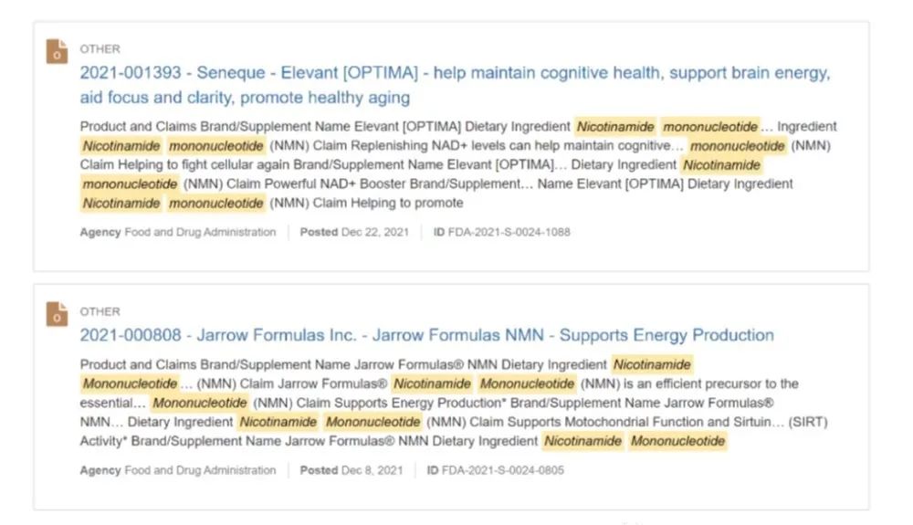Viewport: 913px width, 525px height.
Task: Open the 2021-000808 Jarrow Formulas NMN link
Action: 426,335
